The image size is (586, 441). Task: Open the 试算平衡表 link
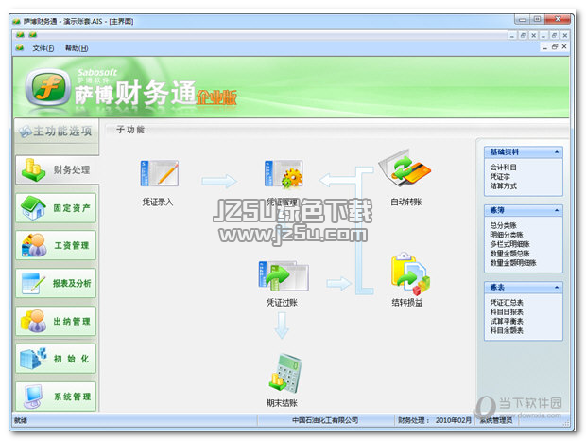(x=507, y=322)
